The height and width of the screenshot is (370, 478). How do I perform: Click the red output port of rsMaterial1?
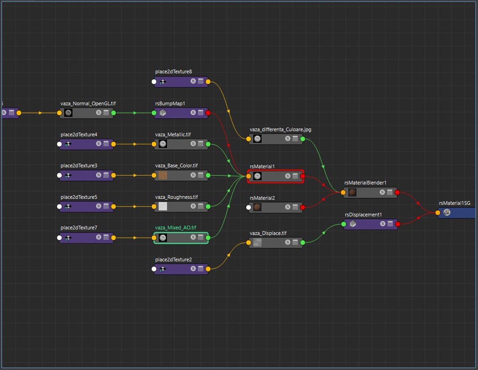(x=302, y=176)
